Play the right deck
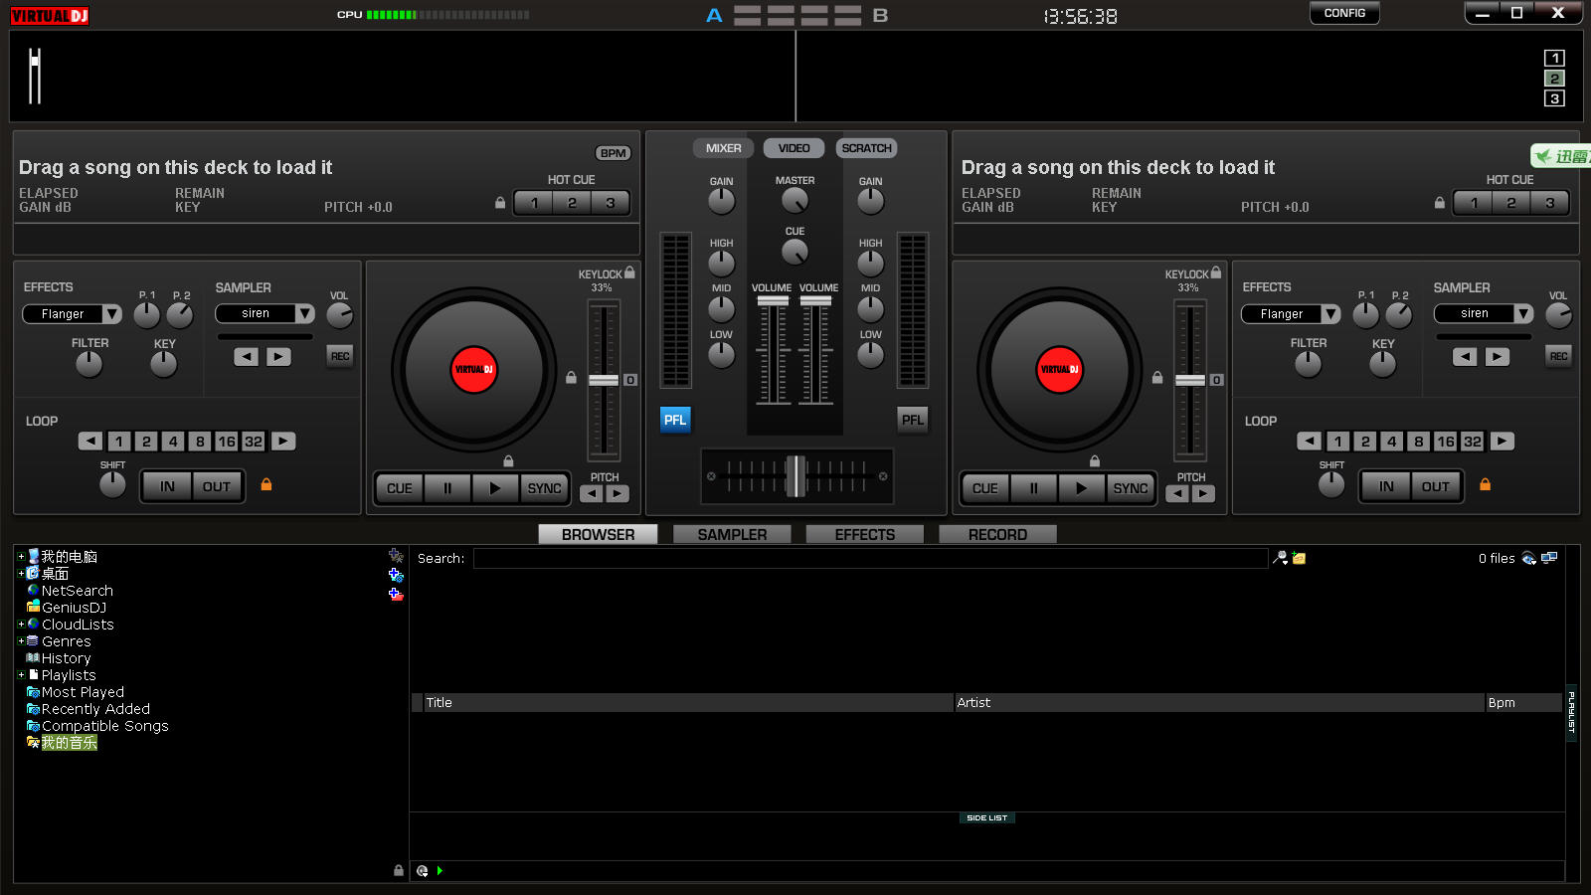The height and width of the screenshot is (895, 1591). (1081, 488)
